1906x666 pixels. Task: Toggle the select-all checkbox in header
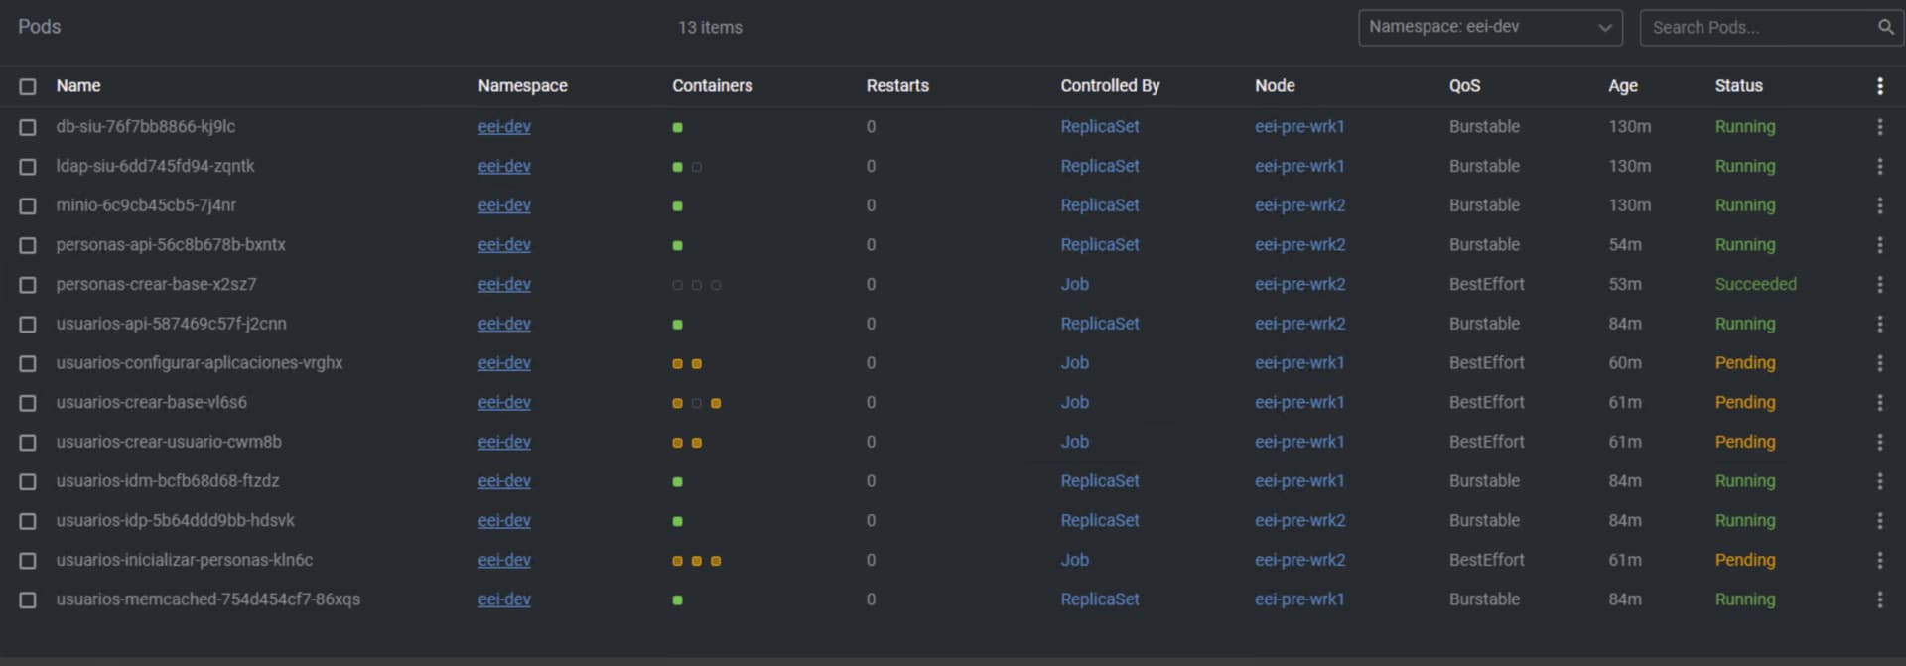[28, 87]
